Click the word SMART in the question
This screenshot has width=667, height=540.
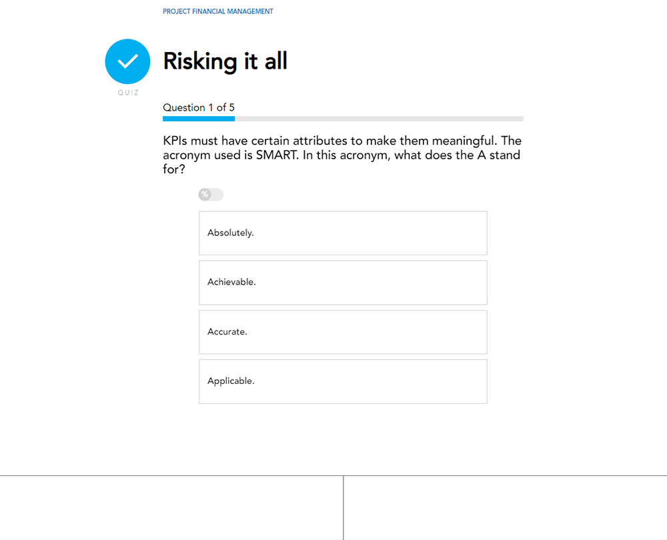coord(277,155)
